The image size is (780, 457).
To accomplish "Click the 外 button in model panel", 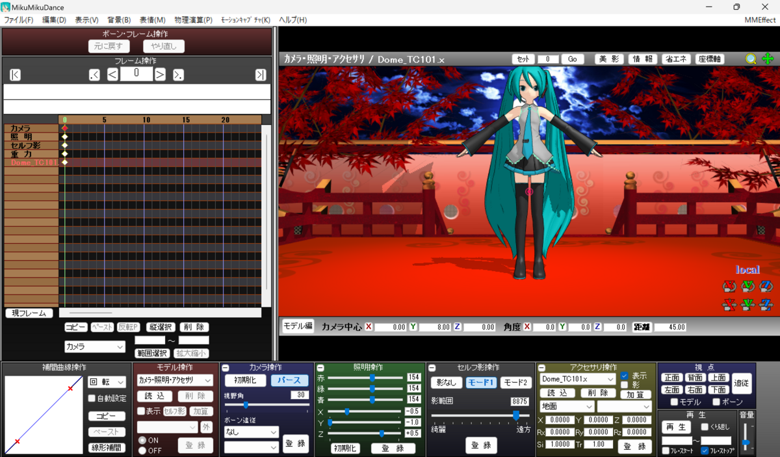I will pos(206,427).
